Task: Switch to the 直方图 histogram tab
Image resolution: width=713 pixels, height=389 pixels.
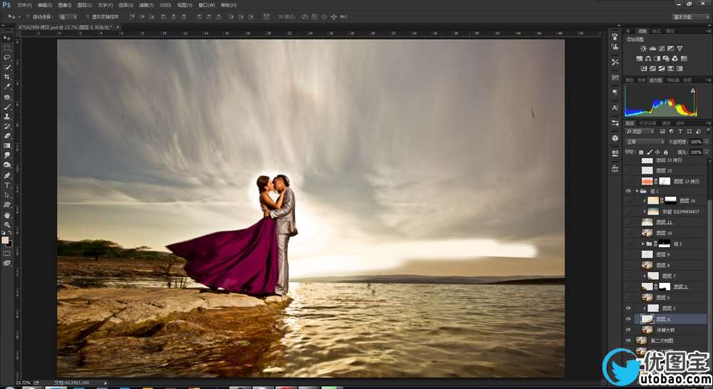Action: pos(655,80)
